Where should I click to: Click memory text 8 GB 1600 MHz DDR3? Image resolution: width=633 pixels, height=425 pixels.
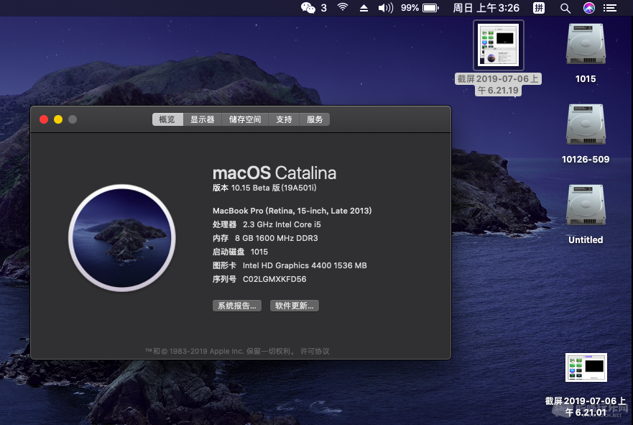[277, 238]
